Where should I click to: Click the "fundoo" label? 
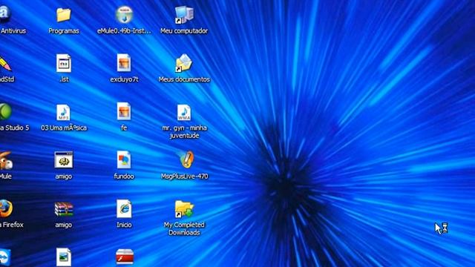coord(124,177)
